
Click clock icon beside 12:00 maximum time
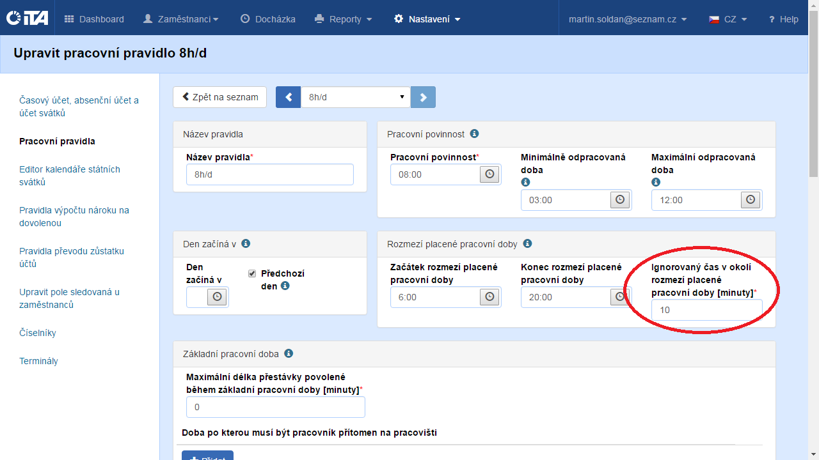(x=751, y=200)
